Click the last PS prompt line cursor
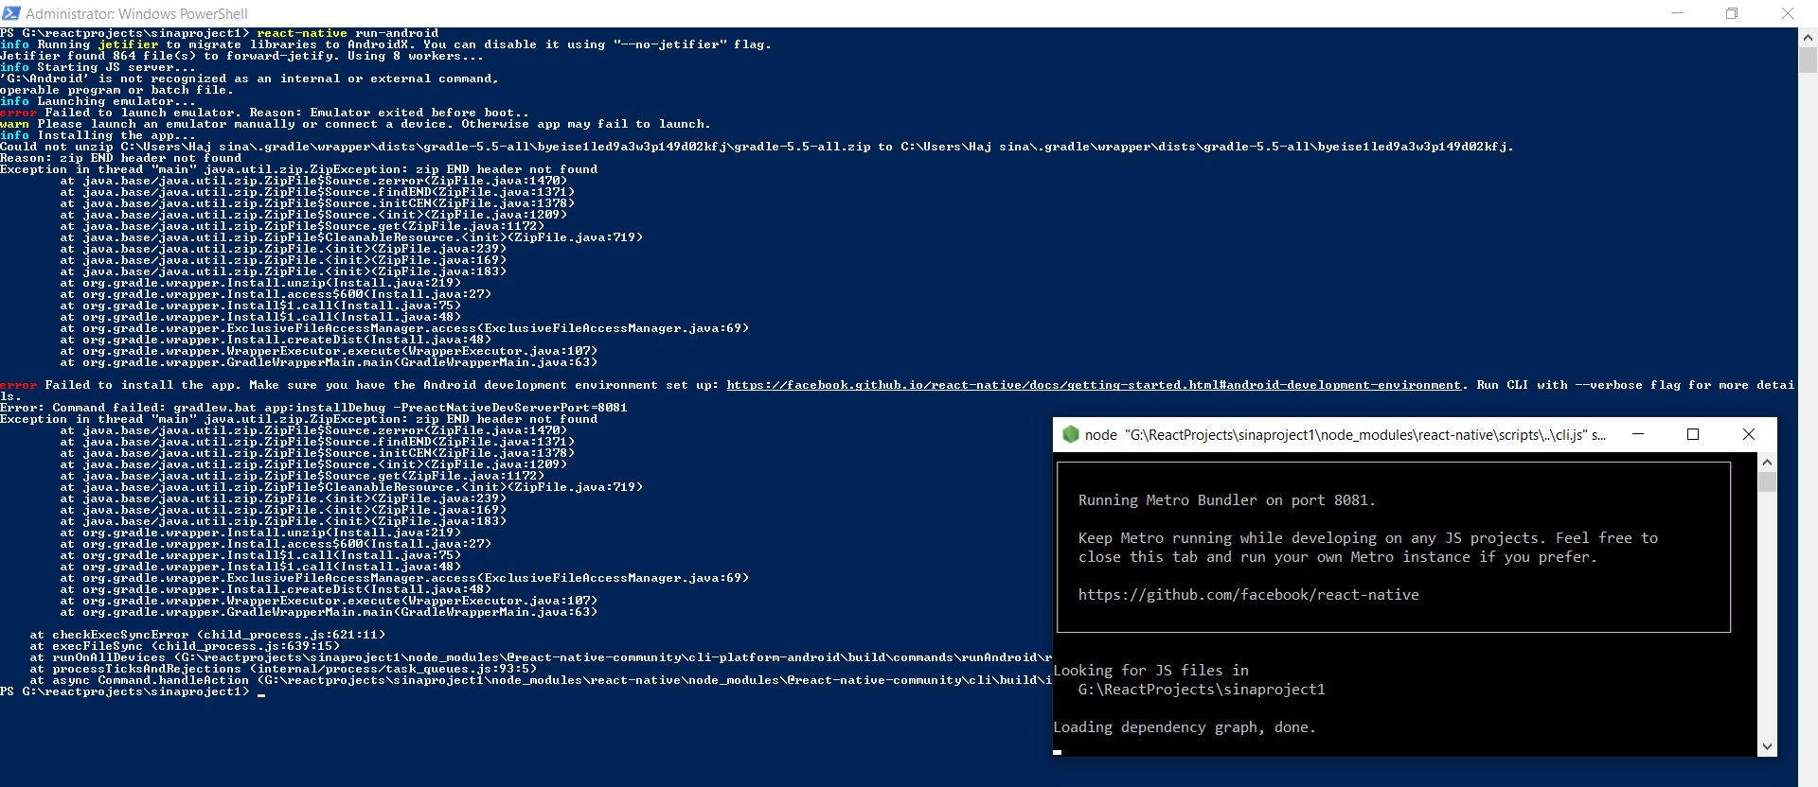Viewport: 1818px width, 787px height. 261,692
